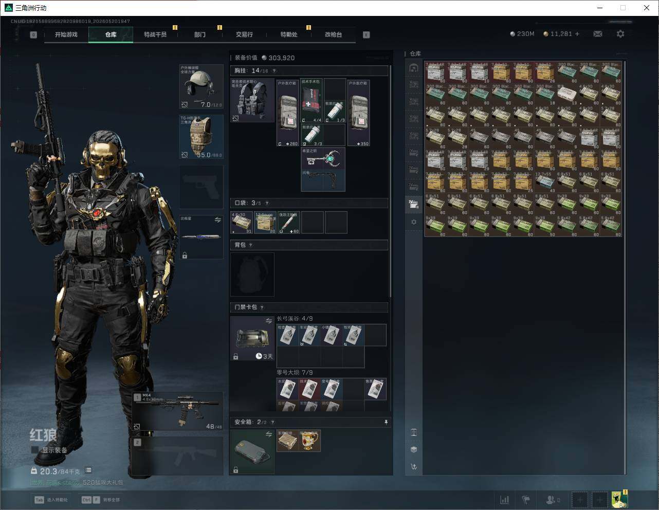The width and height of the screenshot is (659, 510).
Task: Select the golden cup in secure container
Action: click(310, 441)
